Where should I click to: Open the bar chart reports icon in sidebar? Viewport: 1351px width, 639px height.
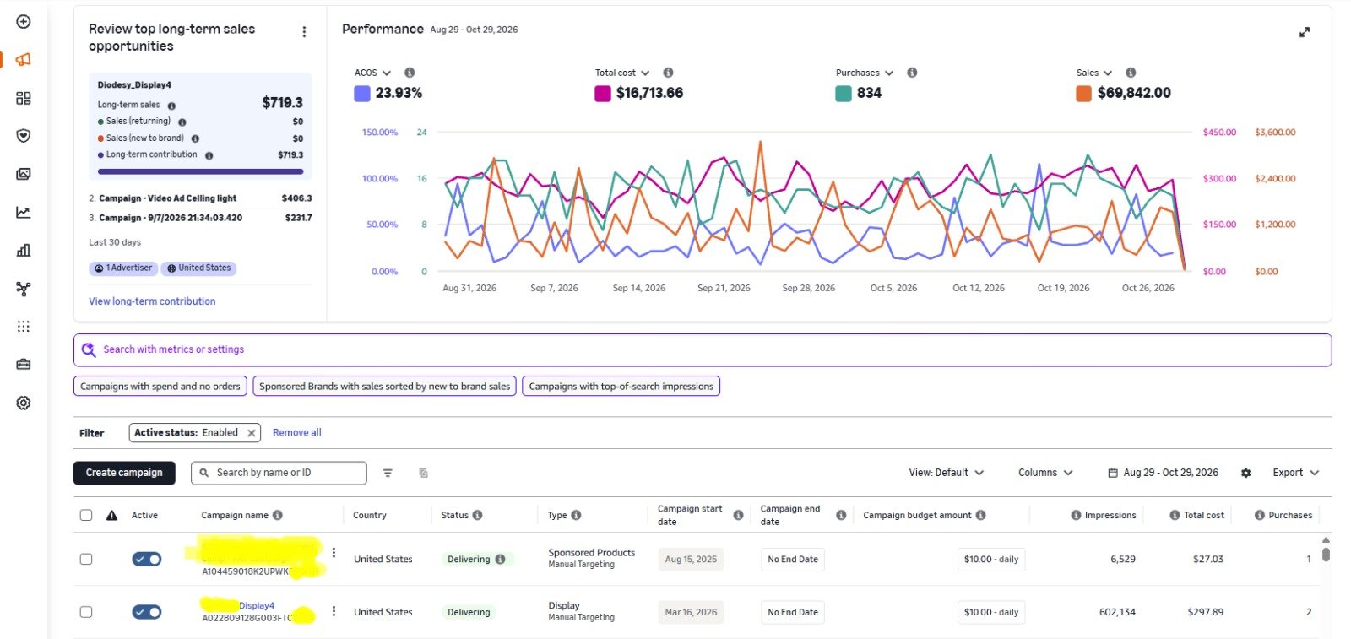point(24,250)
